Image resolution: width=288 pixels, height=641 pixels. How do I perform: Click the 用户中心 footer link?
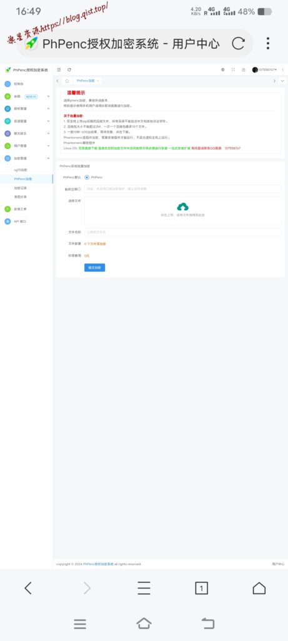pos(278,564)
